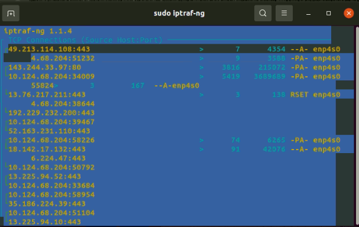Viewport: 359px width, 227px height.
Task: Click the partial address 4.68.204:51232
Action: (x=63, y=58)
